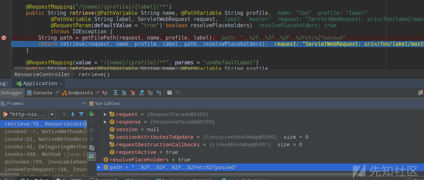Image resolution: width=424 pixels, height=180 pixels.
Task: Open Evaluate Expression calculator icon
Action: click(169, 93)
